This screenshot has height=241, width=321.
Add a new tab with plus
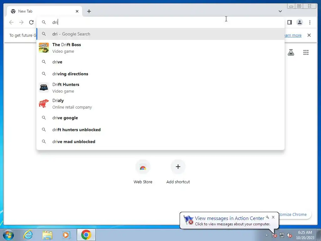[89, 11]
